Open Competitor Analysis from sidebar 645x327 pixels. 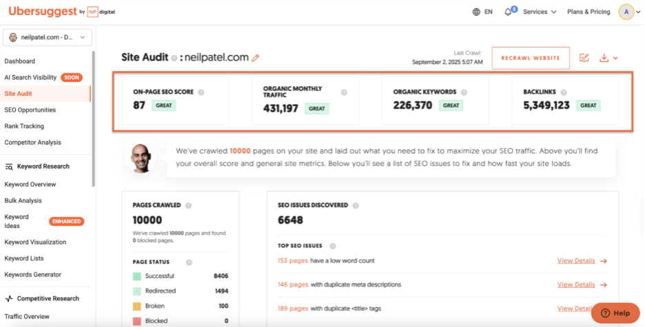pos(32,143)
